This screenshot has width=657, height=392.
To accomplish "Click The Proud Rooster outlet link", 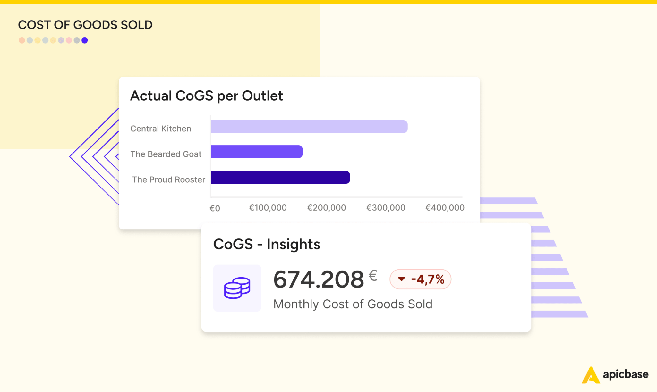I will click(168, 179).
